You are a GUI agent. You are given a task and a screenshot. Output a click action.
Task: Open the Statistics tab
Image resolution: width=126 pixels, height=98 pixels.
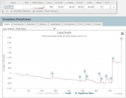click(x=43, y=24)
